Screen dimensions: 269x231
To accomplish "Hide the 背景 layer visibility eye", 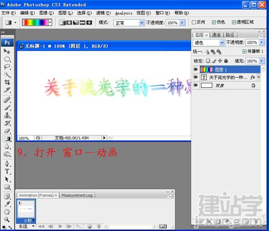I will [196, 85].
